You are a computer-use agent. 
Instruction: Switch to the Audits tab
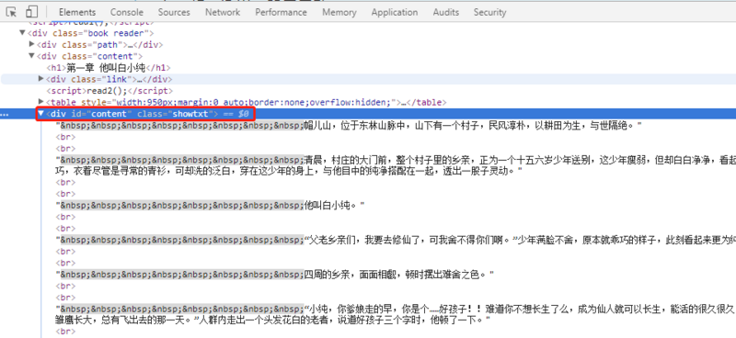pyautogui.click(x=446, y=12)
